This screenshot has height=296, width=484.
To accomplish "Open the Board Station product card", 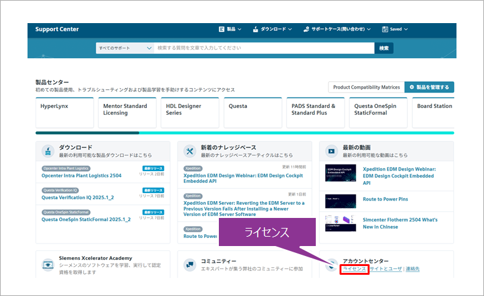I will (433, 112).
